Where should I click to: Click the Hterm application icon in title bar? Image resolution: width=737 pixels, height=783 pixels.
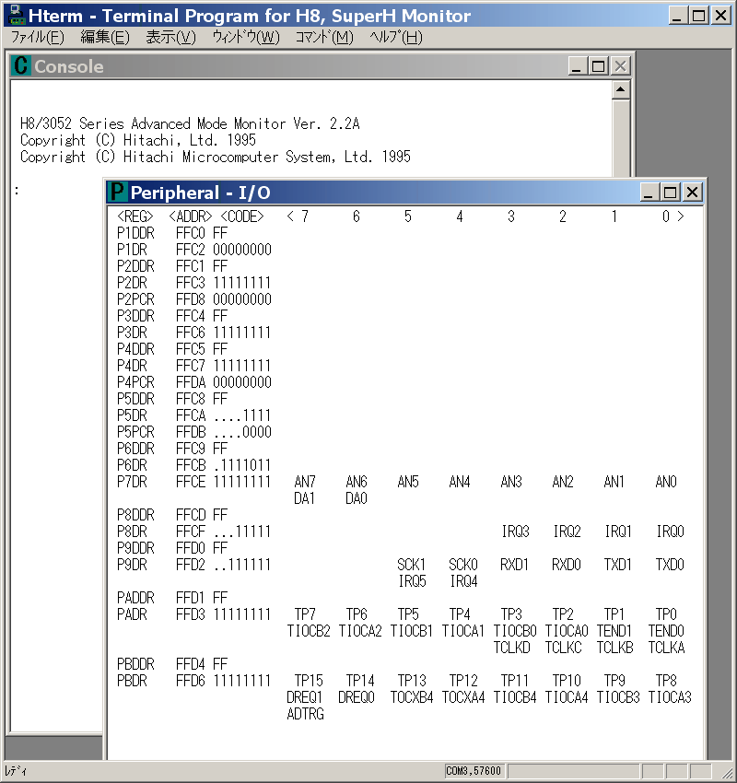pos(17,16)
